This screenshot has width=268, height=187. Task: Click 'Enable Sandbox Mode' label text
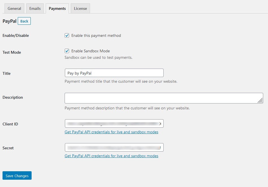[91, 51]
